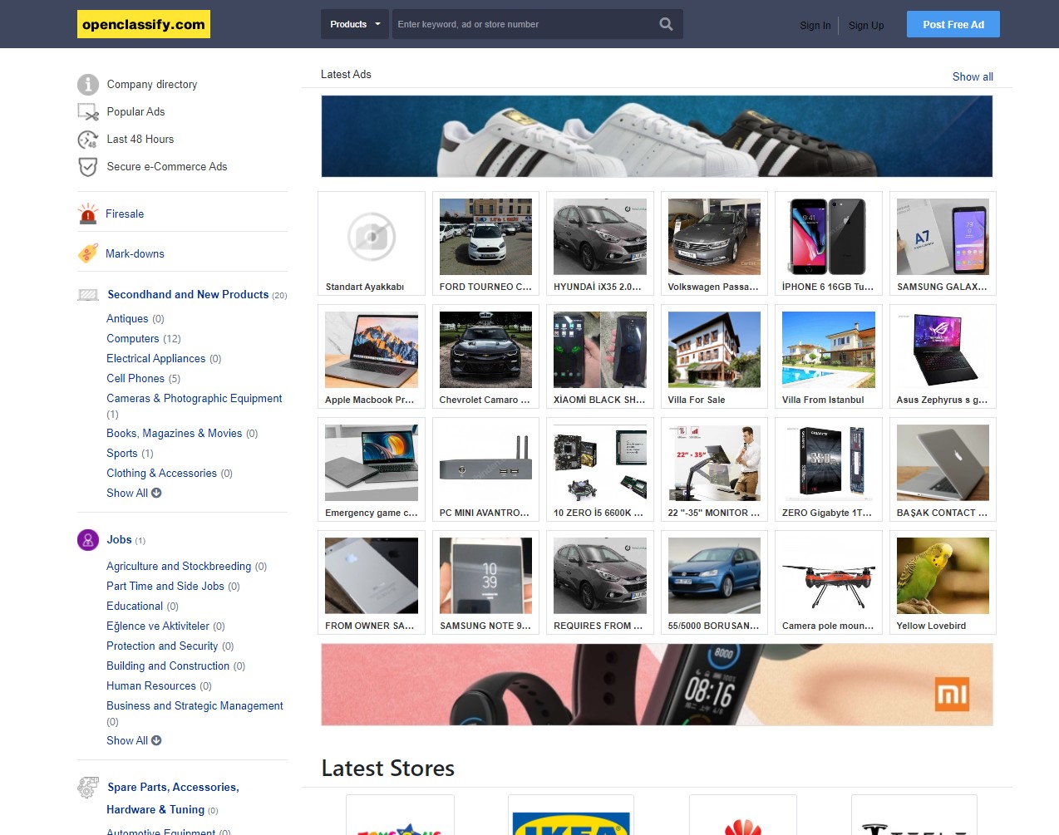
Task: Select Cameras & Photographic Equipment subcategory
Action: click(194, 399)
